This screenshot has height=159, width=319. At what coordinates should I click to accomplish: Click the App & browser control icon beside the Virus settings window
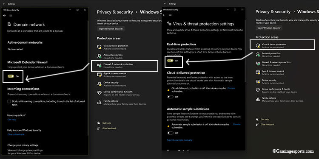[x=258, y=73]
